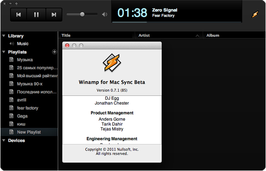
Task: Click the speaker volume icon
Action: click(104, 15)
